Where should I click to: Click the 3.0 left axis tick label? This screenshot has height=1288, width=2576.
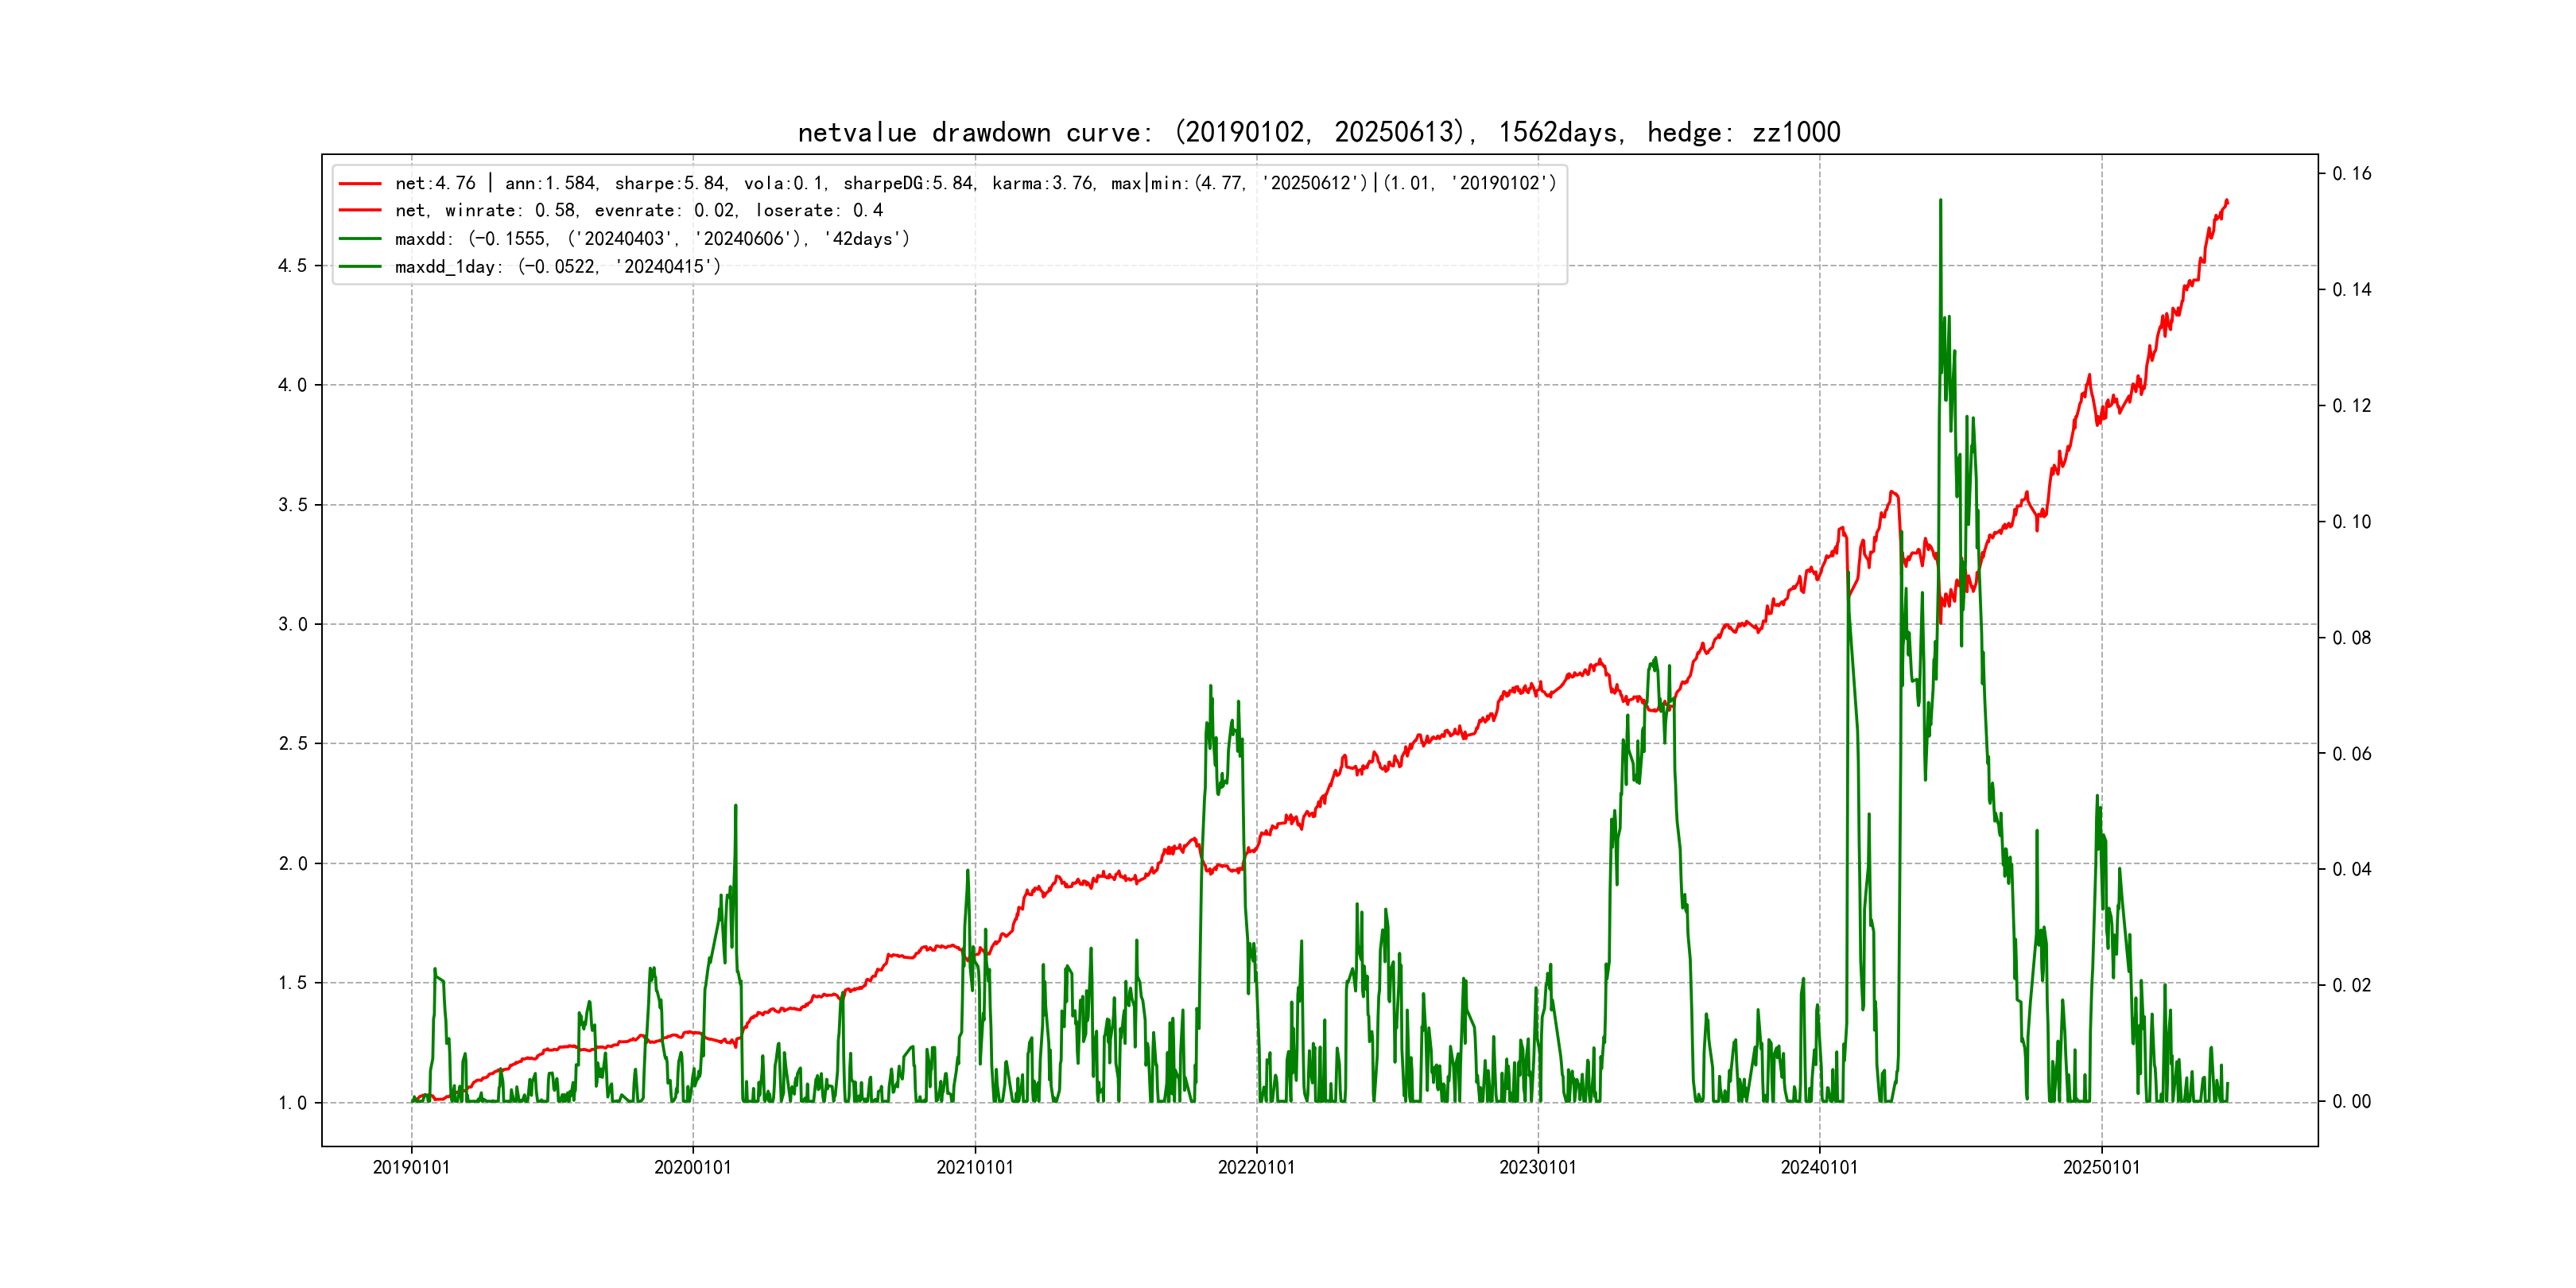292,625
